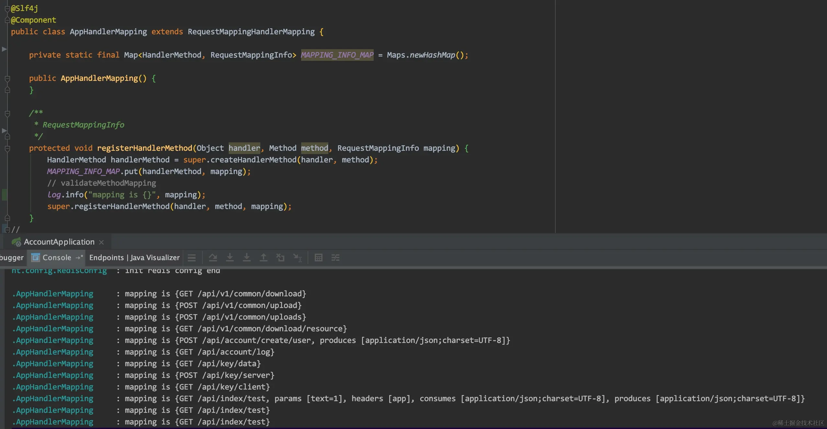Open the Endpoints tab

coord(107,258)
